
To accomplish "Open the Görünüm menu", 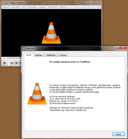I will 53,7.
